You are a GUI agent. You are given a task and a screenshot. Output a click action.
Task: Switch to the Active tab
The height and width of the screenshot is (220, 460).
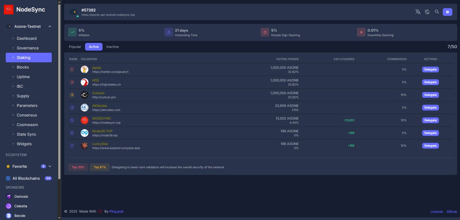pyautogui.click(x=94, y=47)
